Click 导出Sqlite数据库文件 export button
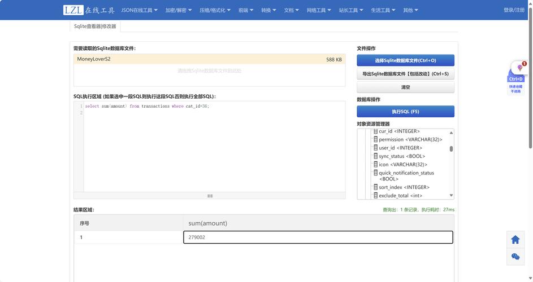Viewport: 533px width, 282px height. [x=405, y=74]
